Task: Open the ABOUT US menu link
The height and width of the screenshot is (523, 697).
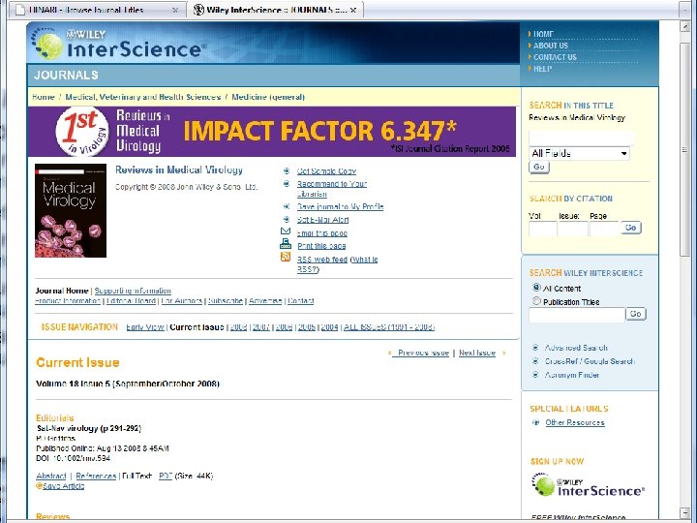Action: (x=550, y=46)
